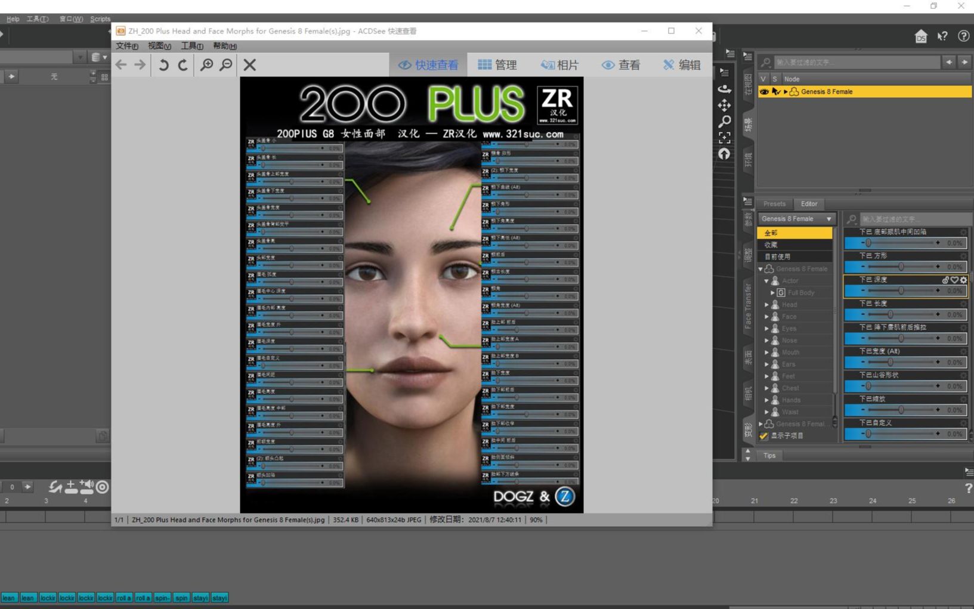Screen dimensions: 974x609
Task: Rotate image right in ACDSee toolbar
Action: (183, 65)
